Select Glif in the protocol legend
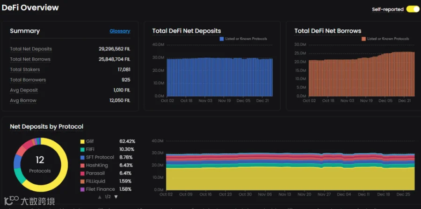421x209 pixels. coord(90,141)
